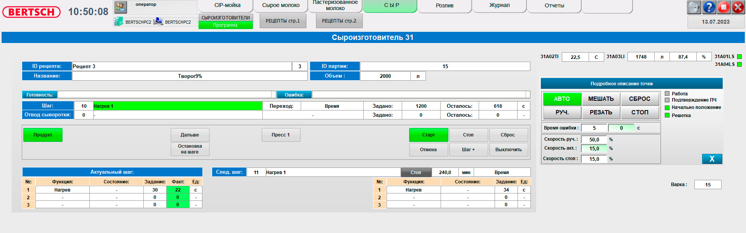Click the Готовность progress bar

coord(166,95)
